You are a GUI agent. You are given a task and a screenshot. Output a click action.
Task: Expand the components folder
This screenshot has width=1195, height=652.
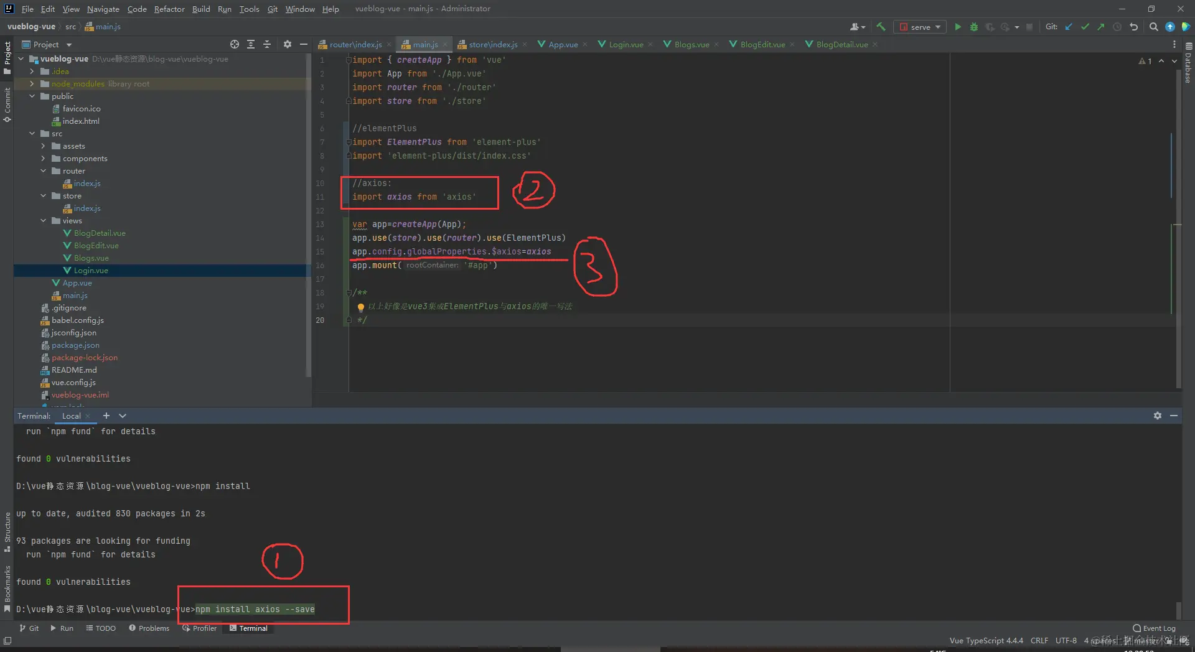tap(44, 159)
